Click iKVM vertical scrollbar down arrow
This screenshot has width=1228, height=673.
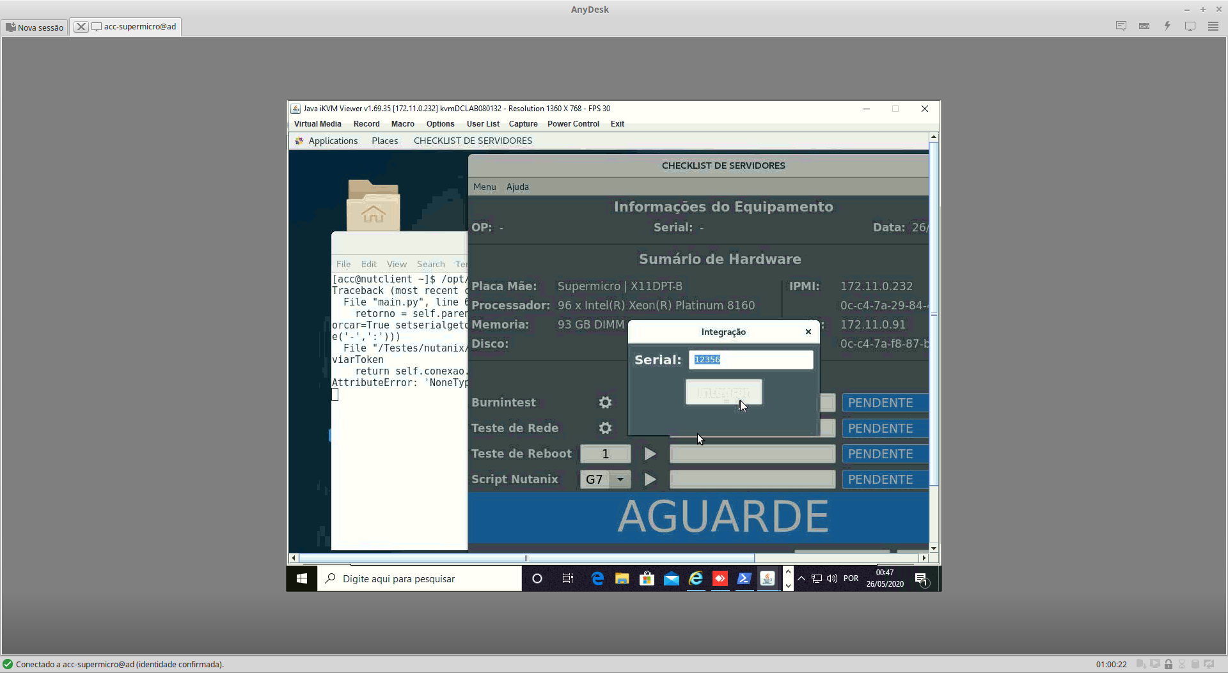[934, 548]
